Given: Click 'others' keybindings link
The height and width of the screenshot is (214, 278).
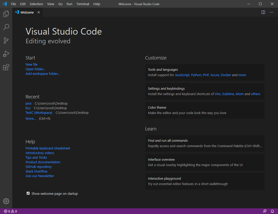Looking at the screenshot, I should 256,94.
